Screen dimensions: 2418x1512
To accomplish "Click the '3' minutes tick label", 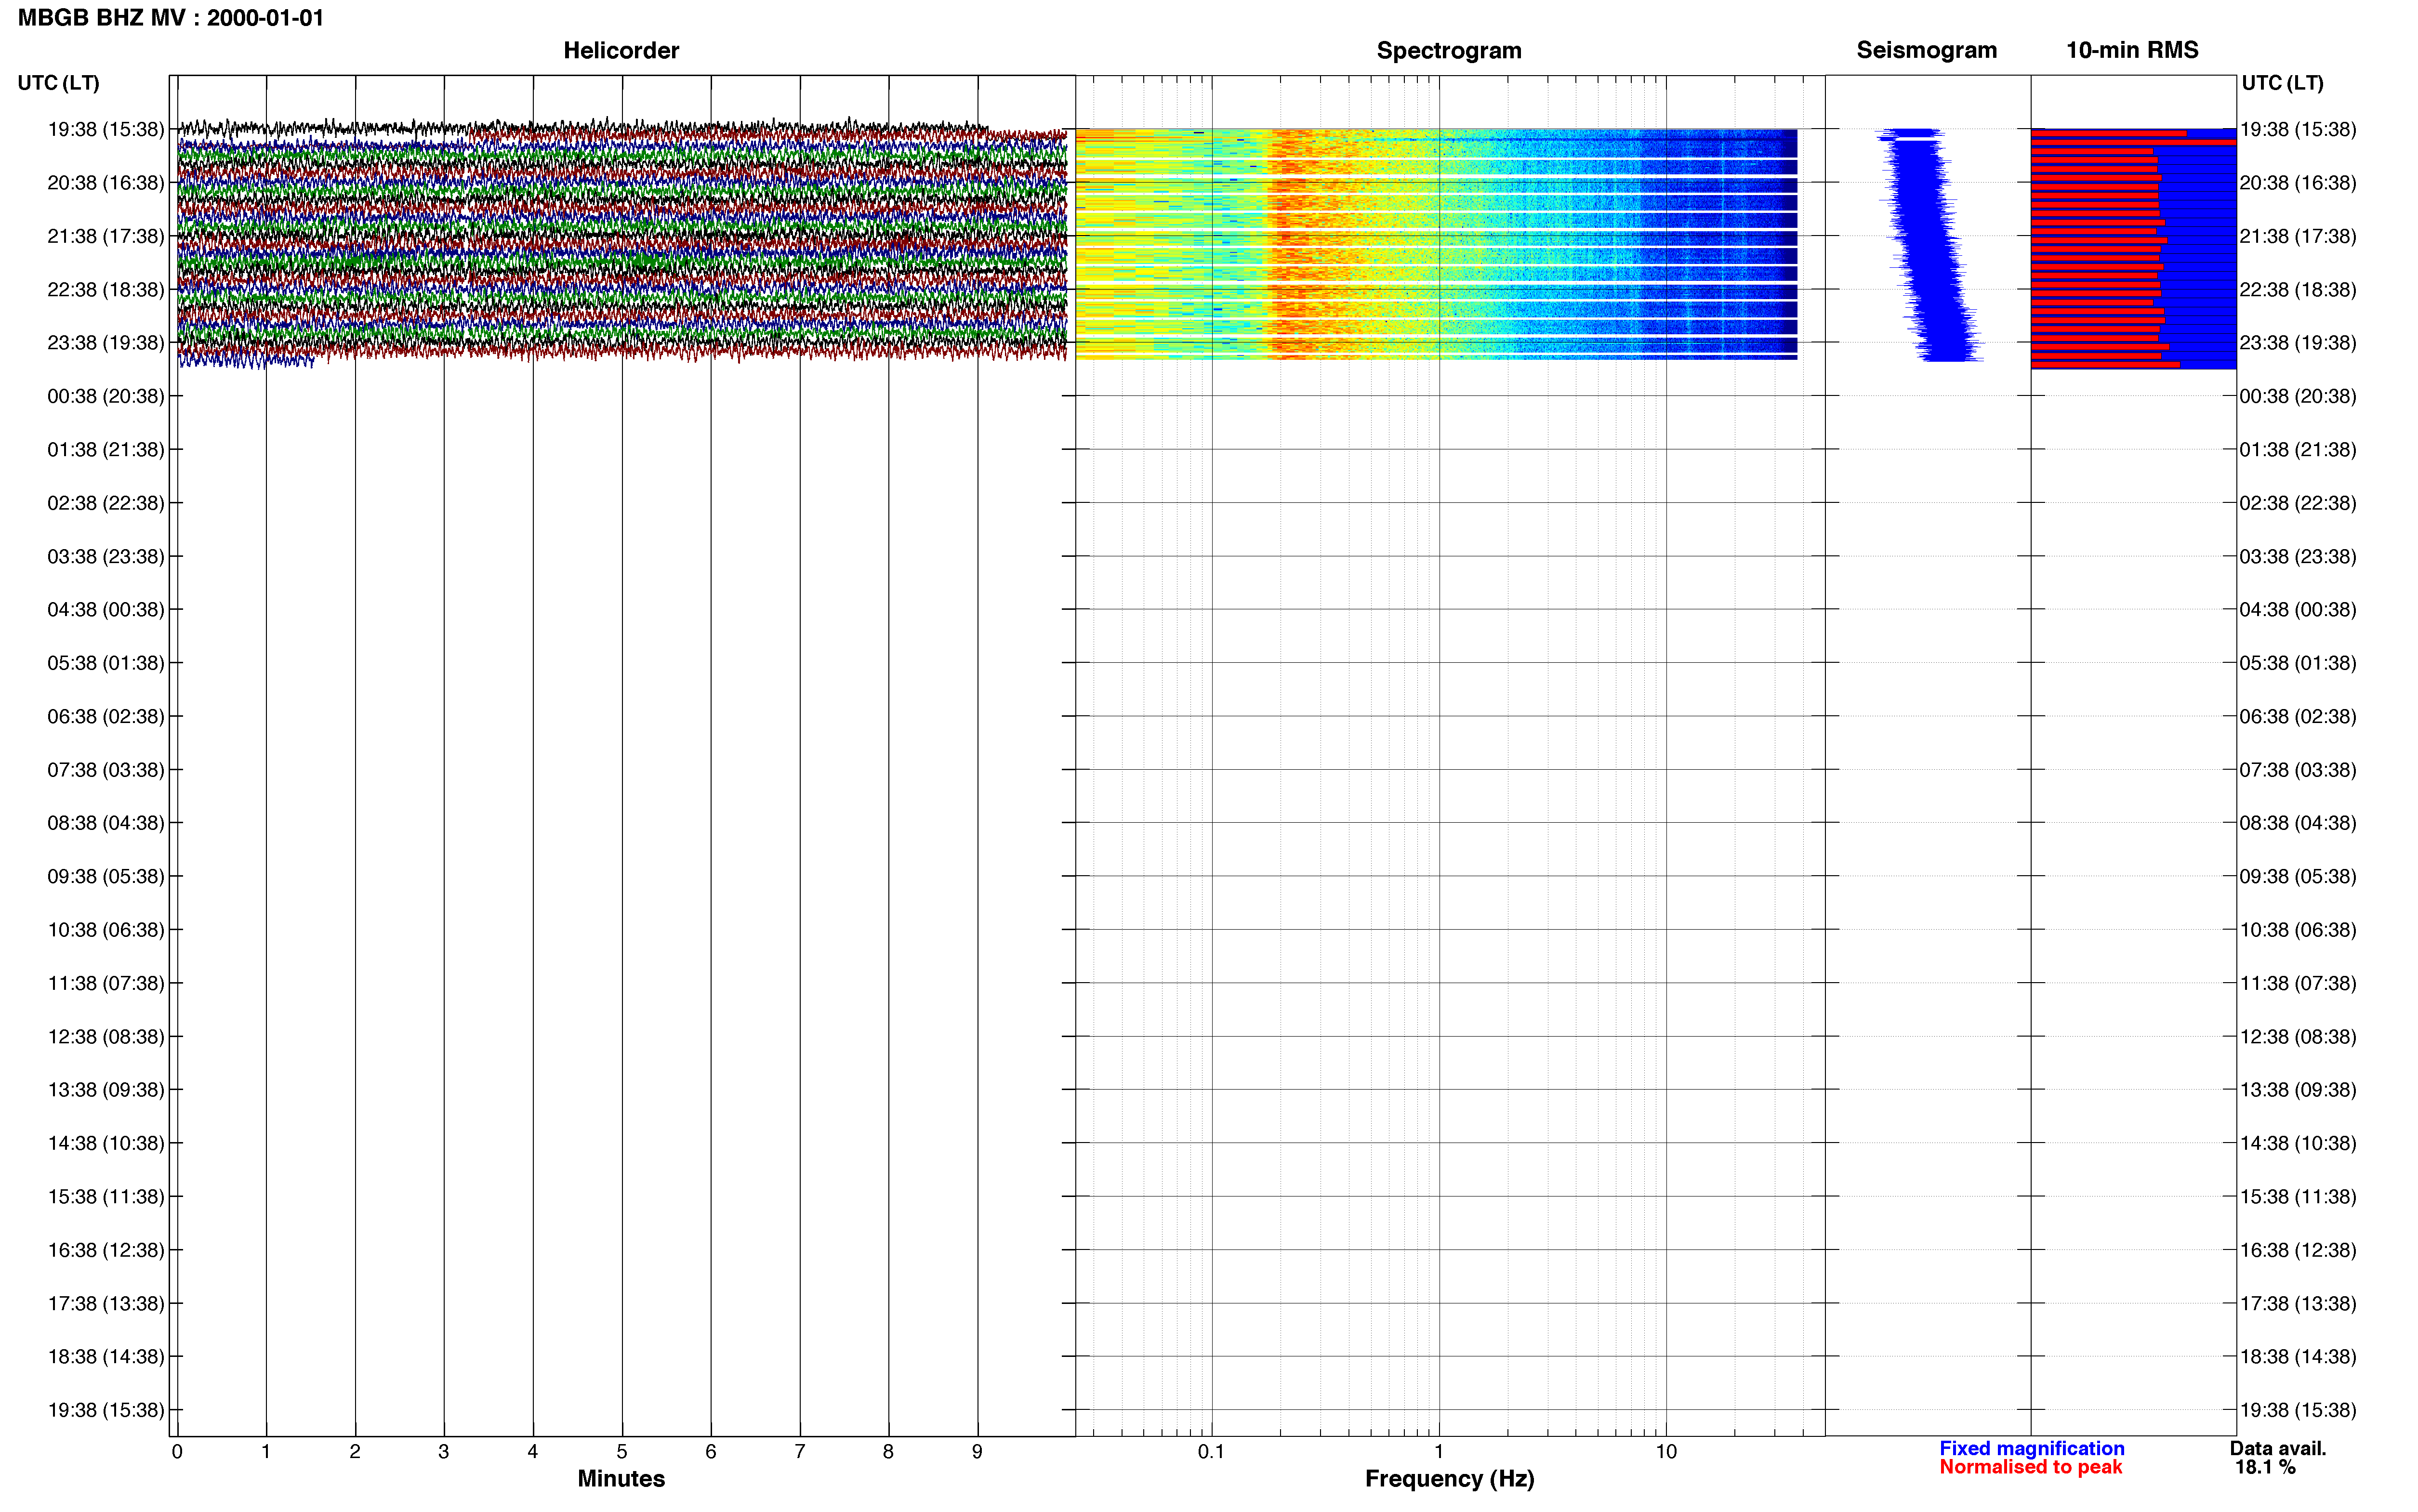I will click(444, 1452).
